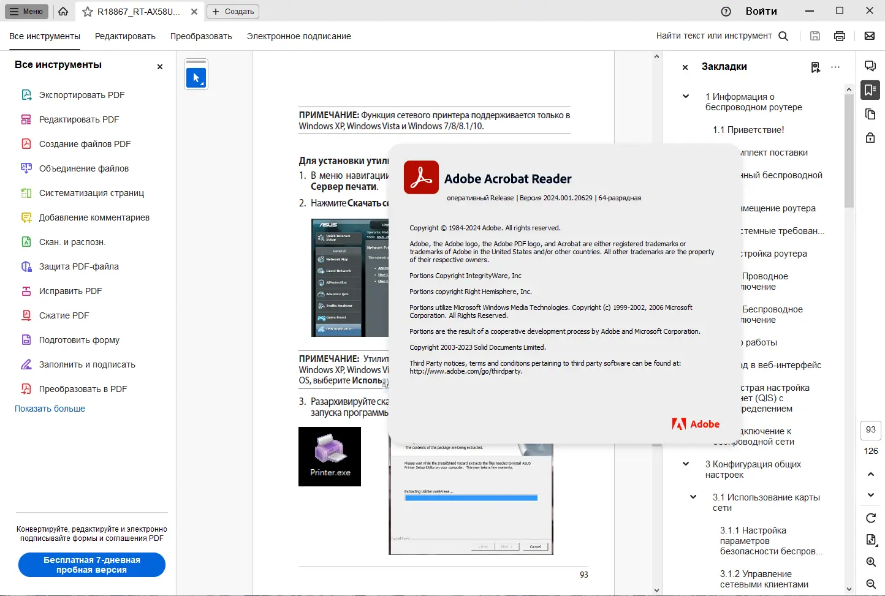Screen dimensions: 885x596
Task: Open Сжатие PDF tool
Action: [64, 315]
